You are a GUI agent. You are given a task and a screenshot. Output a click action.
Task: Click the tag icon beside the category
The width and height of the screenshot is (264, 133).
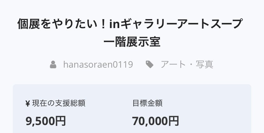(149, 65)
